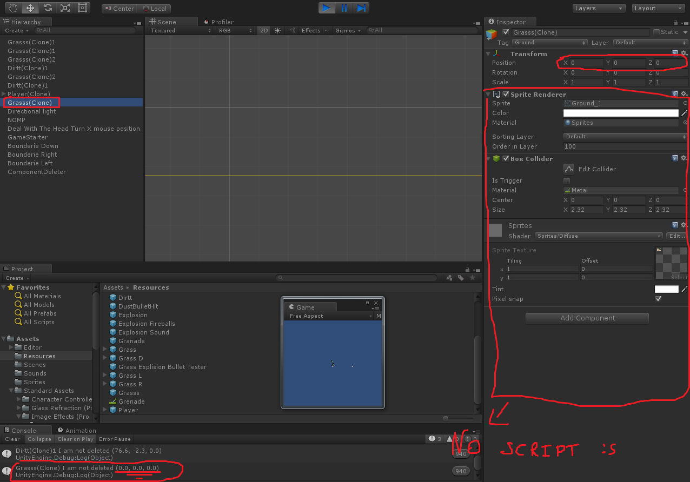Image resolution: width=690 pixels, height=482 pixels.
Task: Open the Layout dropdown
Action: [x=659, y=8]
